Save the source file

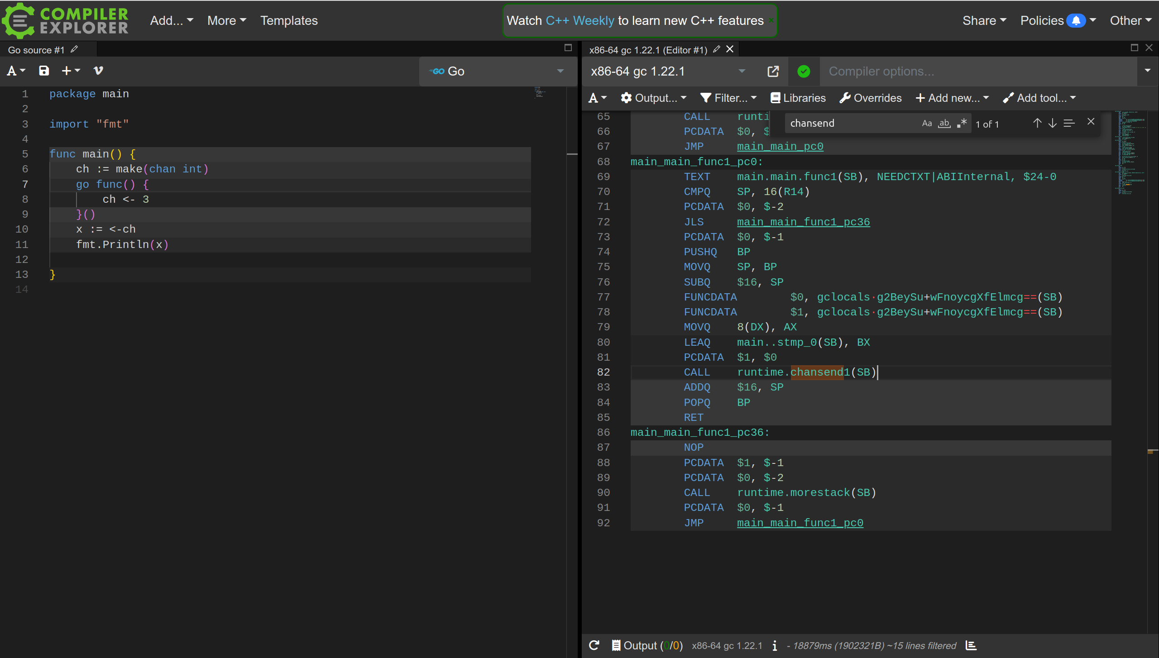pyautogui.click(x=44, y=71)
